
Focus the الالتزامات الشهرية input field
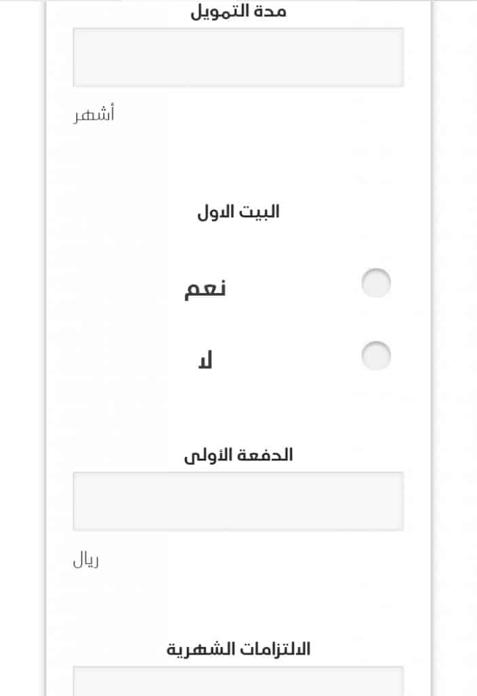coord(238,681)
